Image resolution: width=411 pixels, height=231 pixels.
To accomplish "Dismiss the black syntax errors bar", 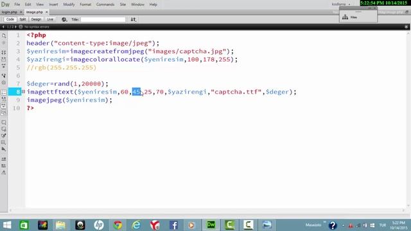I will [407, 27].
